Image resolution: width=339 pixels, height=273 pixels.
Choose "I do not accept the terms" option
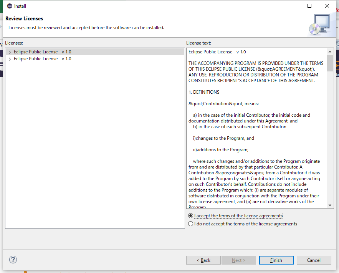(191, 224)
